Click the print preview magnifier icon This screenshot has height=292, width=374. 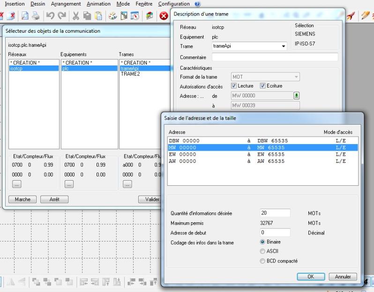tap(25, 15)
